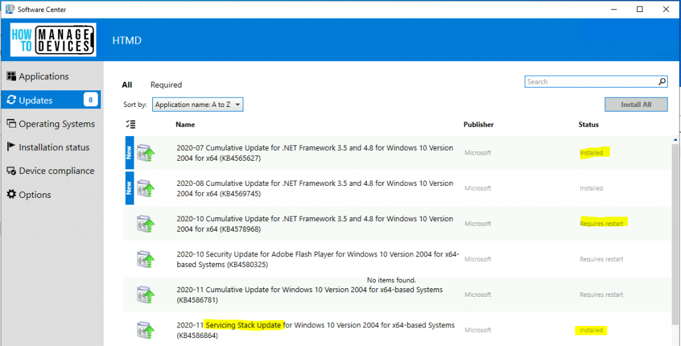The height and width of the screenshot is (346, 681).
Task: Click Microsoft publisher on KB4565627 row
Action: click(x=477, y=153)
